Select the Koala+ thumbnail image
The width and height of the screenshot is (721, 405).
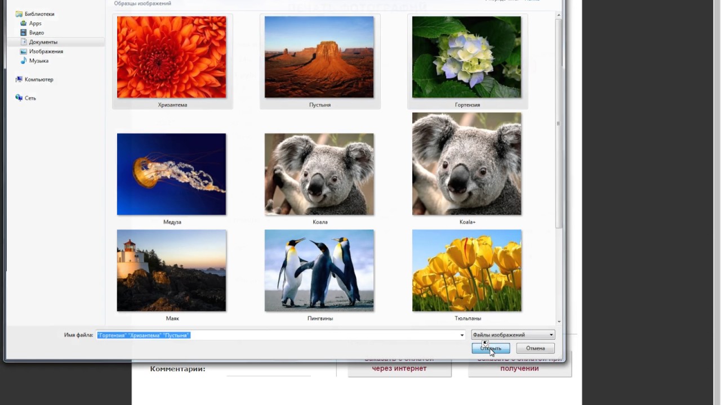coord(467,164)
